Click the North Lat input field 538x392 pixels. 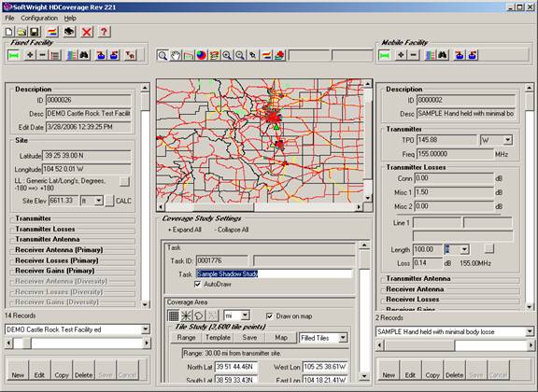pos(236,367)
